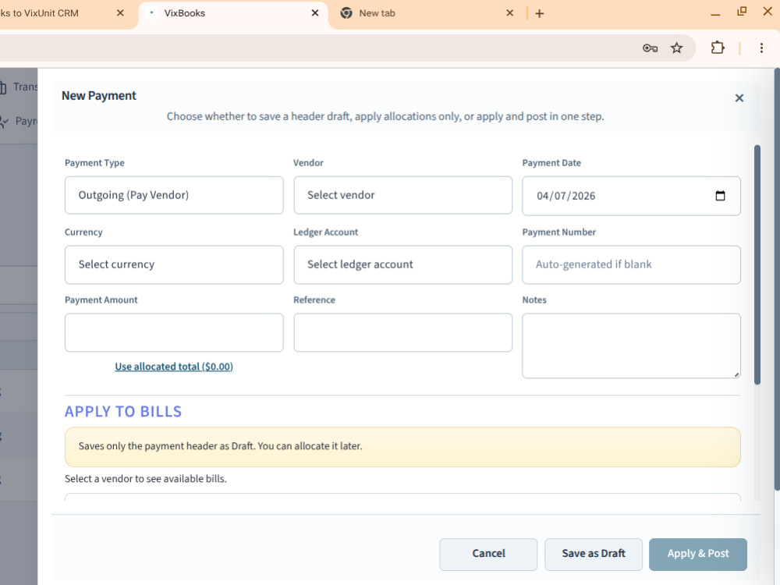Click the password key icon in address bar
780x585 pixels.
click(650, 48)
